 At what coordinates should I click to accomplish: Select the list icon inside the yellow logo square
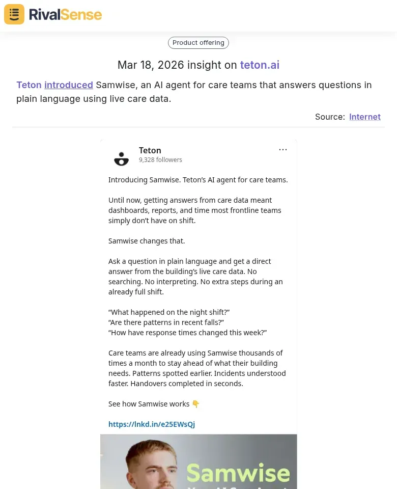point(14,14)
